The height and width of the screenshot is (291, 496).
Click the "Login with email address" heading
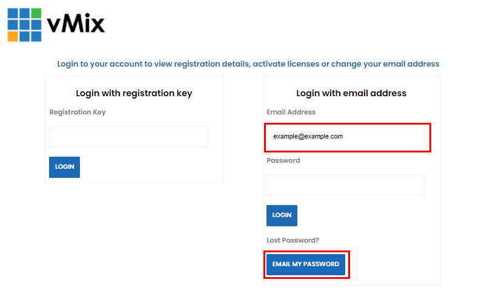pyautogui.click(x=351, y=93)
